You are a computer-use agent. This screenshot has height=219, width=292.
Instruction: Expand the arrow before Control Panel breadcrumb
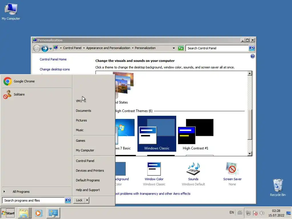pos(61,48)
